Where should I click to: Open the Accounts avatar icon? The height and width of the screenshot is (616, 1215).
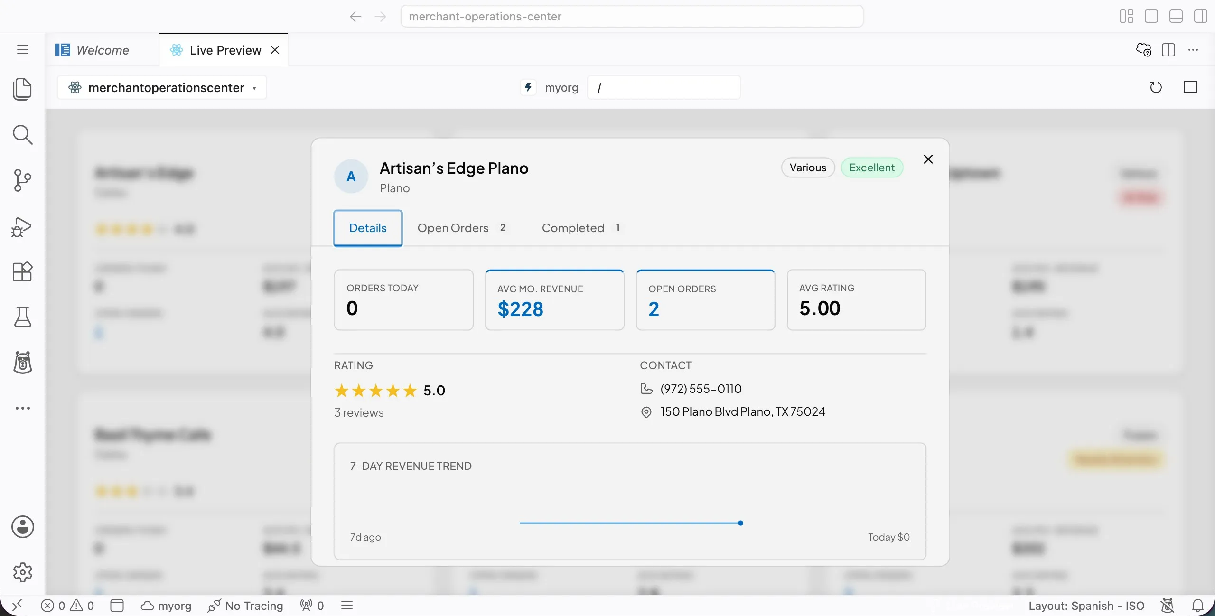point(22,527)
